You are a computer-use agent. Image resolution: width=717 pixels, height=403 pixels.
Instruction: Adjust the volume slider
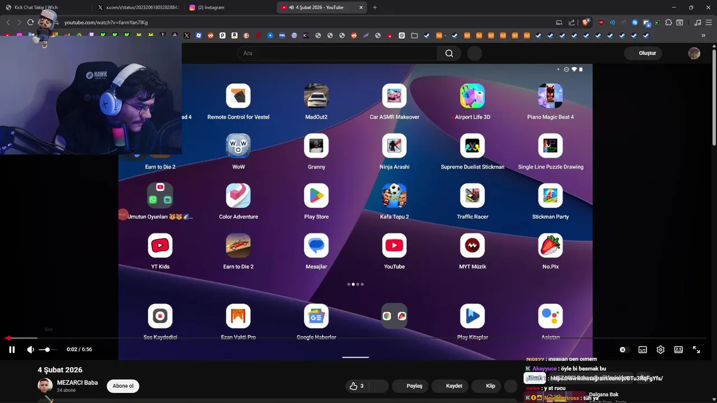tap(47, 350)
